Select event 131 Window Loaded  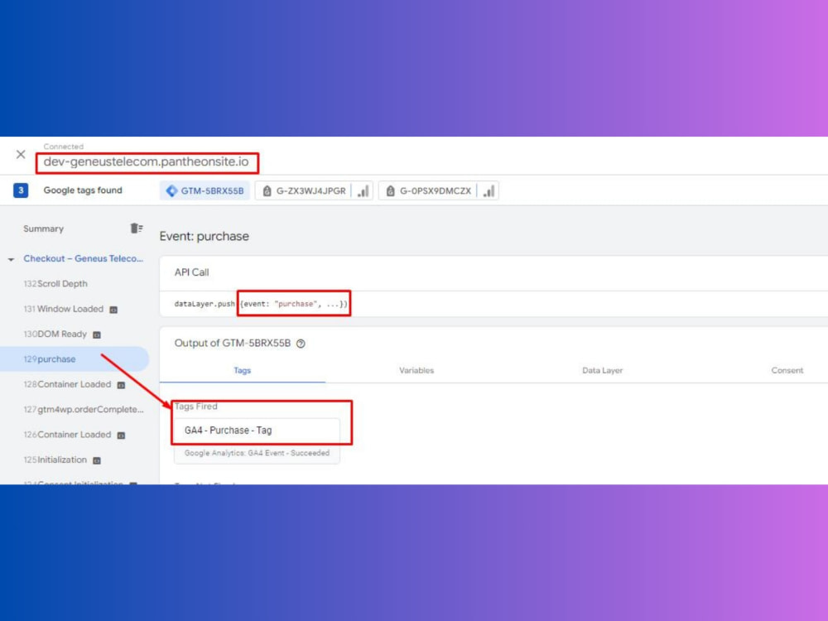[x=64, y=309]
